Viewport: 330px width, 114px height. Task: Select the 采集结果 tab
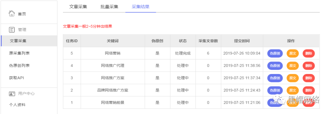[x=141, y=7]
